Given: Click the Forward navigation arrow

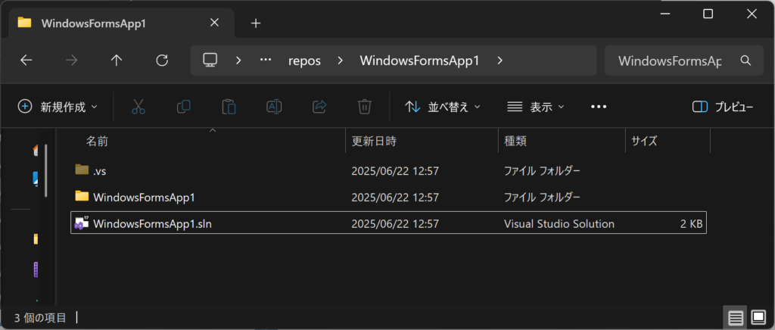Looking at the screenshot, I should (x=72, y=61).
